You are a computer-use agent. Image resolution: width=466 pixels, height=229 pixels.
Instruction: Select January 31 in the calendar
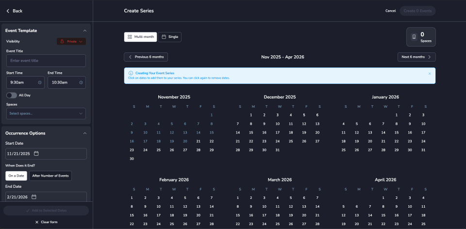click(x=423, y=150)
